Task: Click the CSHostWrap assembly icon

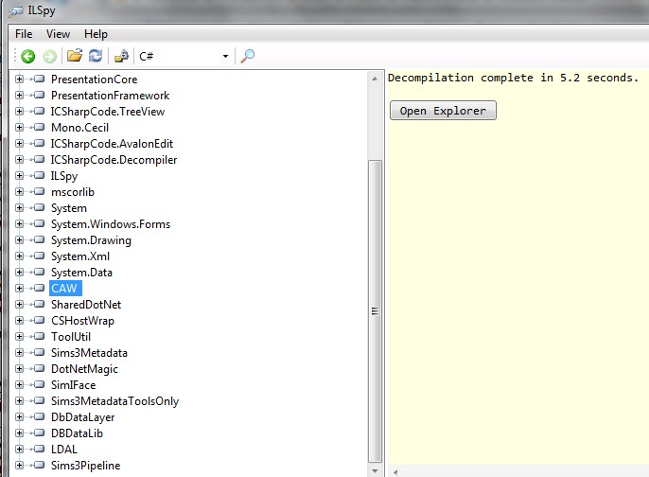Action: [x=39, y=320]
